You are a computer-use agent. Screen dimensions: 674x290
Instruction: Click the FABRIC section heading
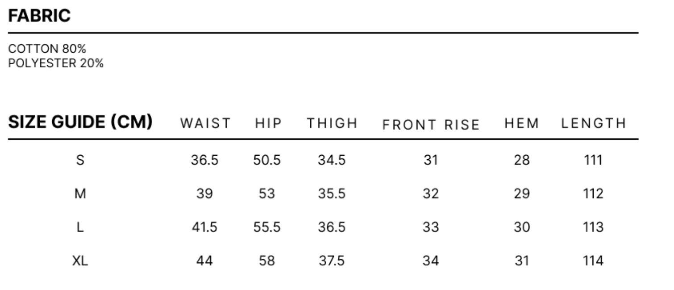[39, 16]
